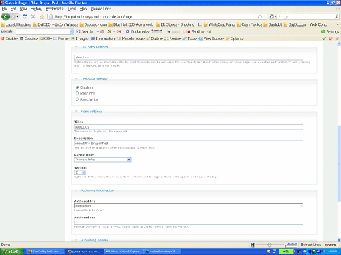The image size is (341, 255).
Task: Collapse the Menu settings fieldset
Action: click(x=91, y=112)
